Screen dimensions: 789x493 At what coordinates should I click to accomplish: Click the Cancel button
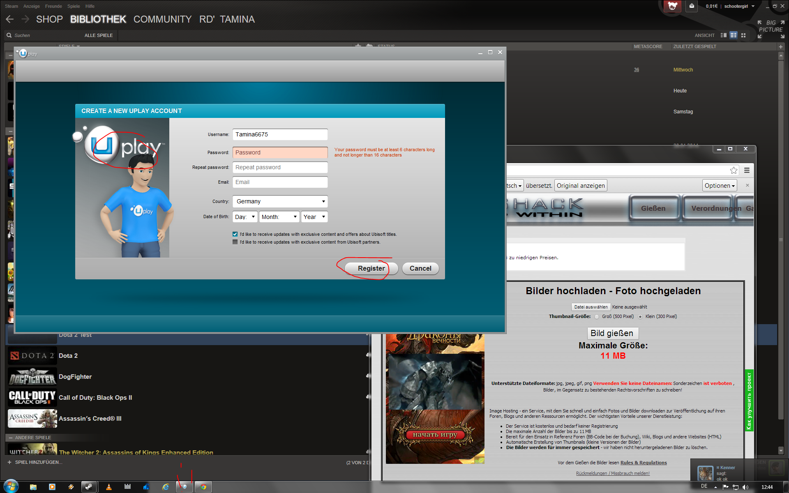click(x=420, y=268)
